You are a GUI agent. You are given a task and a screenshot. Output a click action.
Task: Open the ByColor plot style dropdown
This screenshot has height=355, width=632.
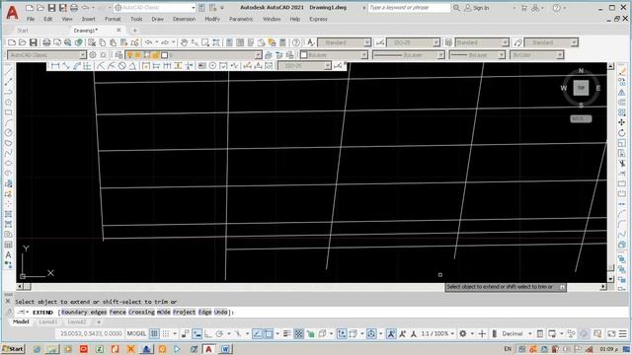pyautogui.click(x=560, y=55)
